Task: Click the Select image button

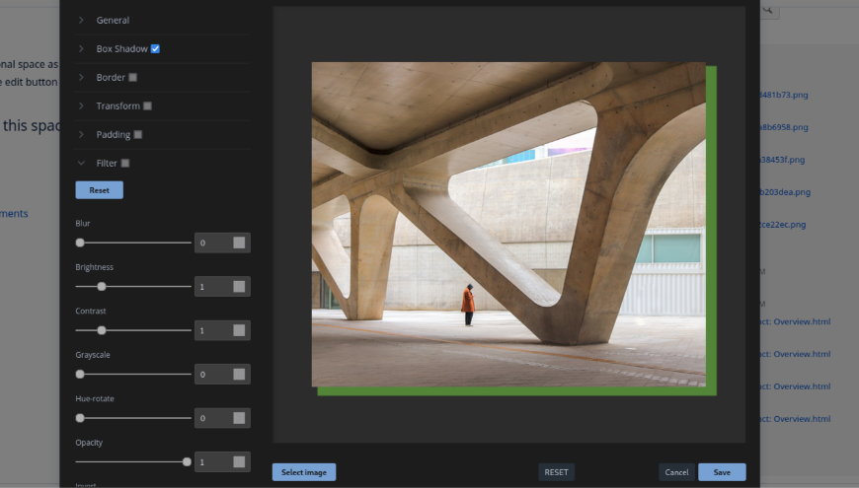Action: 304,472
